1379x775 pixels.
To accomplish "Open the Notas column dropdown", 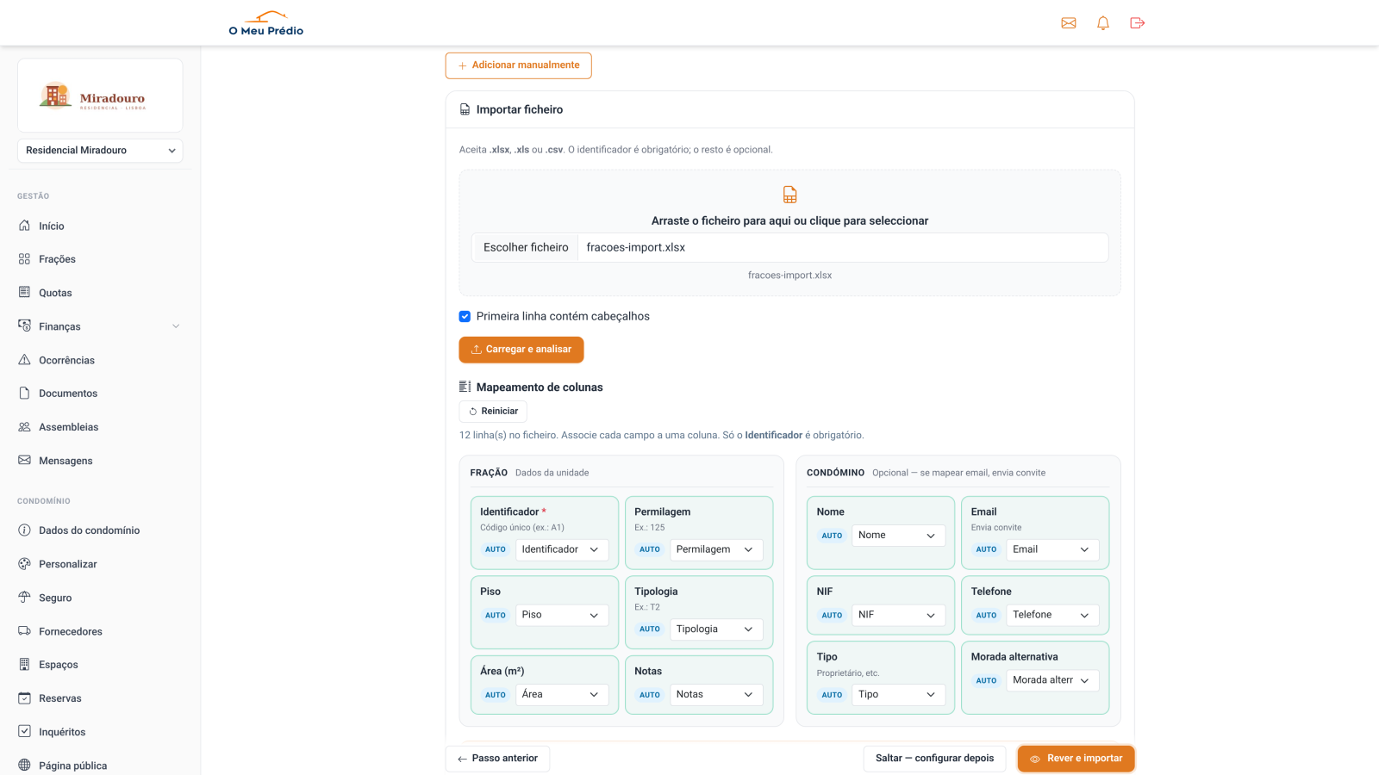I will pos(716,695).
